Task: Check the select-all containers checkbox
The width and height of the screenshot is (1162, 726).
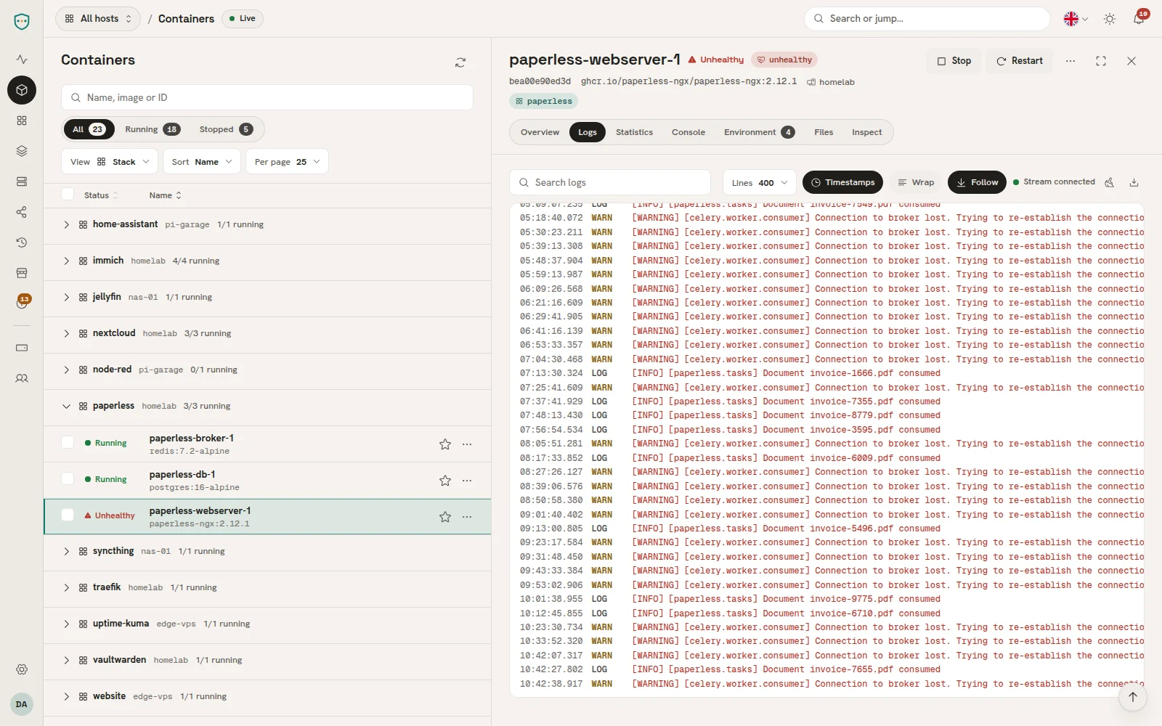Action: point(68,194)
